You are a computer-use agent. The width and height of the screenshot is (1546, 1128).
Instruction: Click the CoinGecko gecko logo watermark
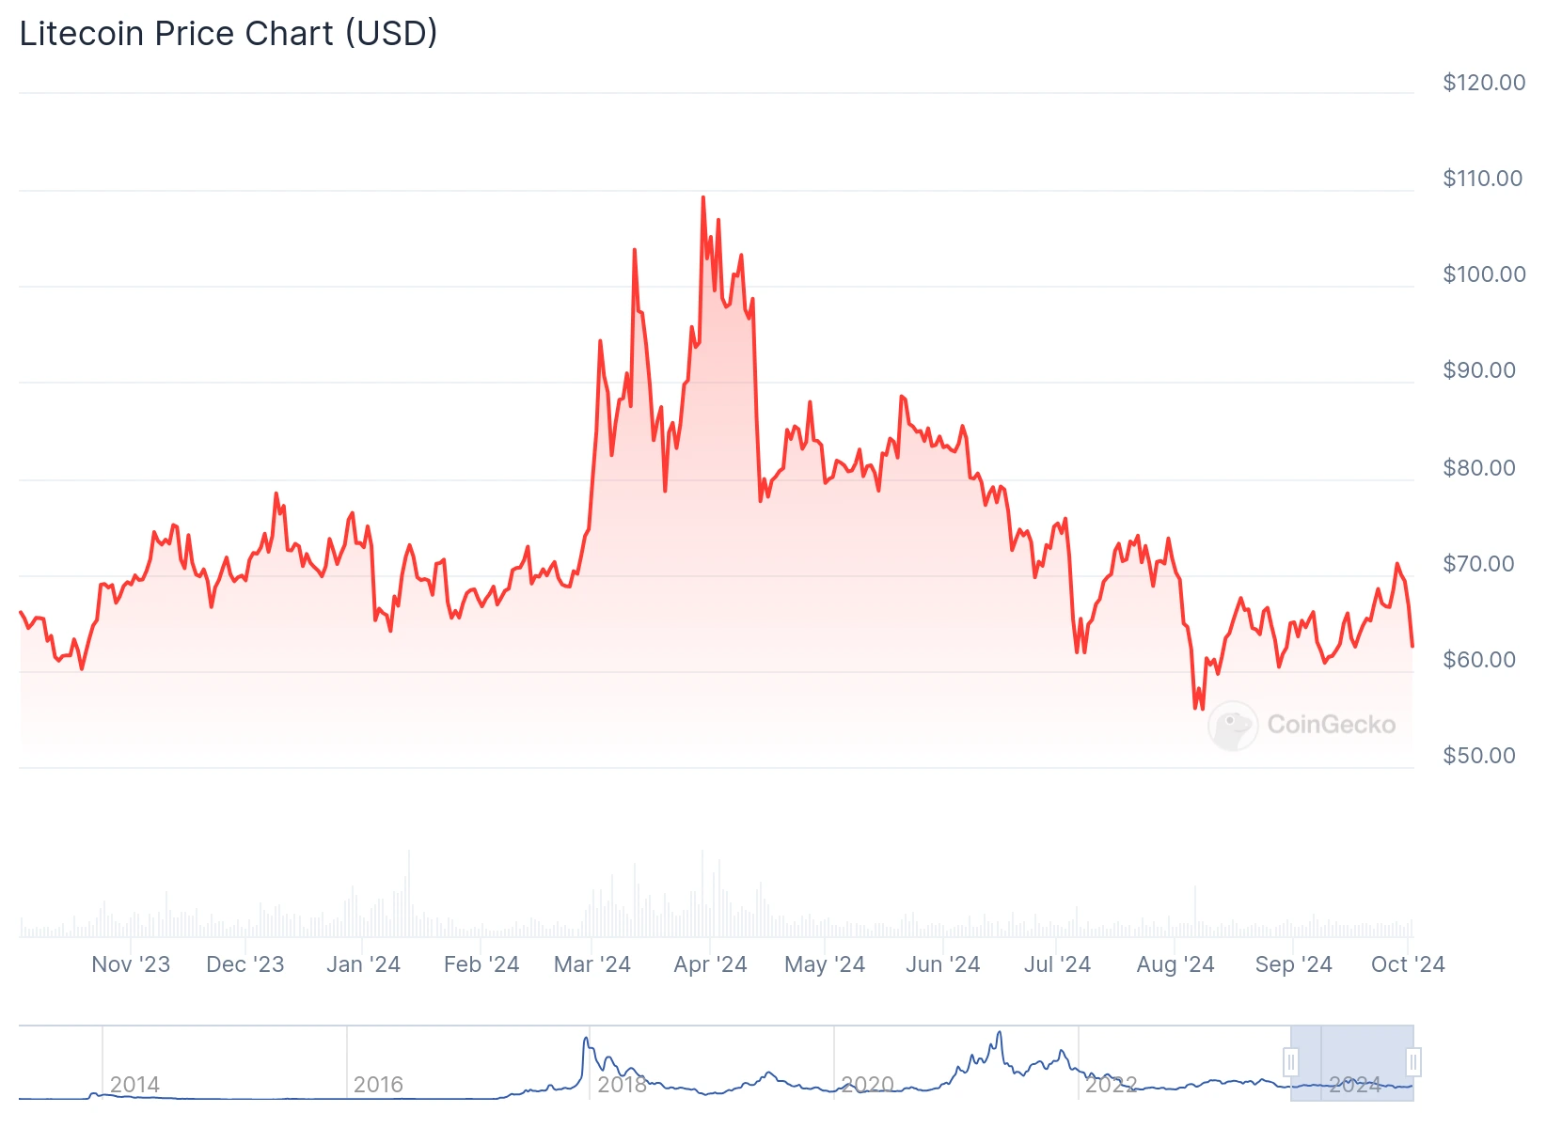[x=1232, y=726]
